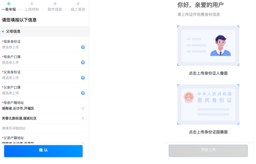The height and width of the screenshot is (164, 256).
Task: Click the ID card portrait illustration
Action: pyautogui.click(x=208, y=46)
